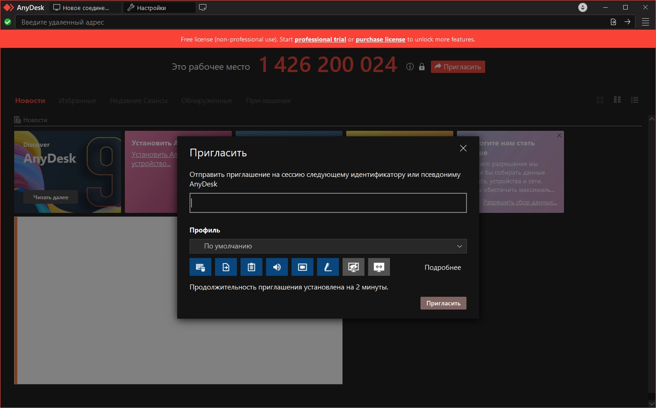Select the Новости tab
Screen dimensions: 656x408
coord(30,101)
